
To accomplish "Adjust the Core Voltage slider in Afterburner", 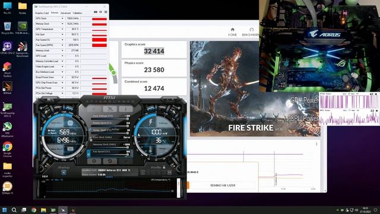I will (111, 119).
